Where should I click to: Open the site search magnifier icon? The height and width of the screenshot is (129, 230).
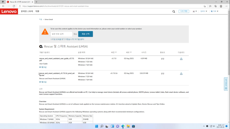point(174,11)
